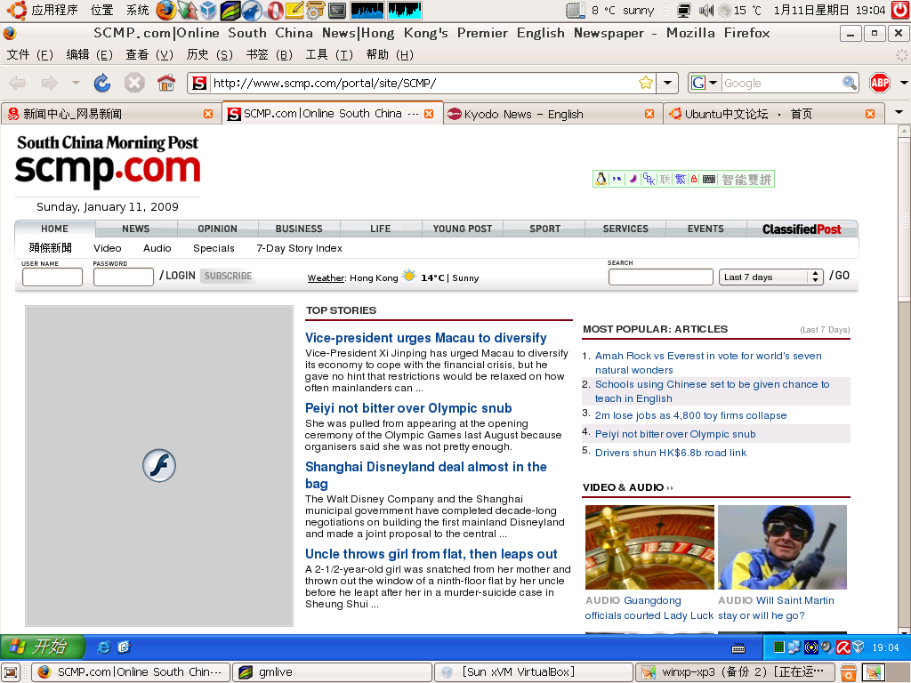Launch Firefox from the top panel
911x683 pixels.
[x=165, y=10]
